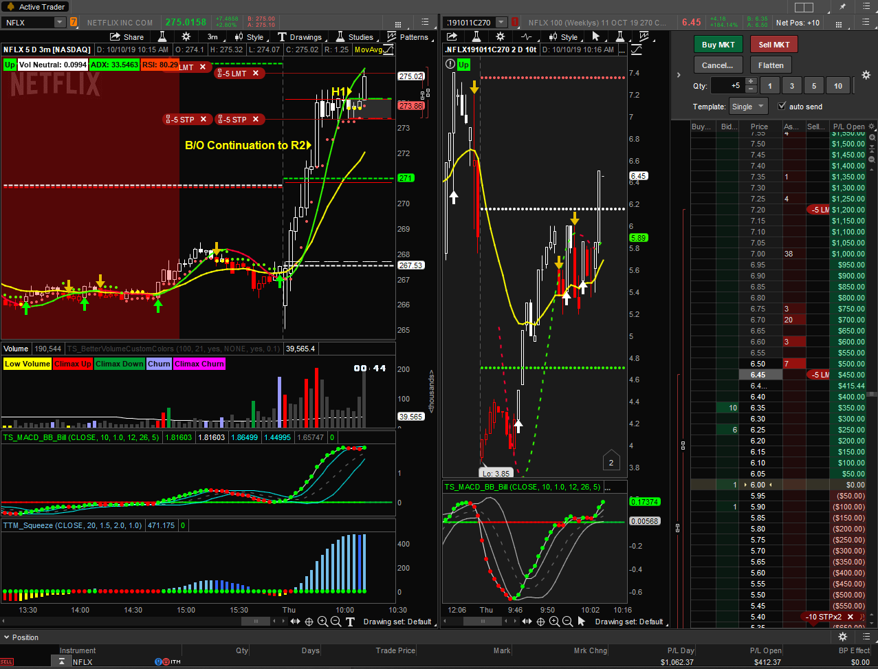This screenshot has height=669, width=878.
Task: Pin the window with the pushpin icon
Action: pyautogui.click(x=842, y=7)
